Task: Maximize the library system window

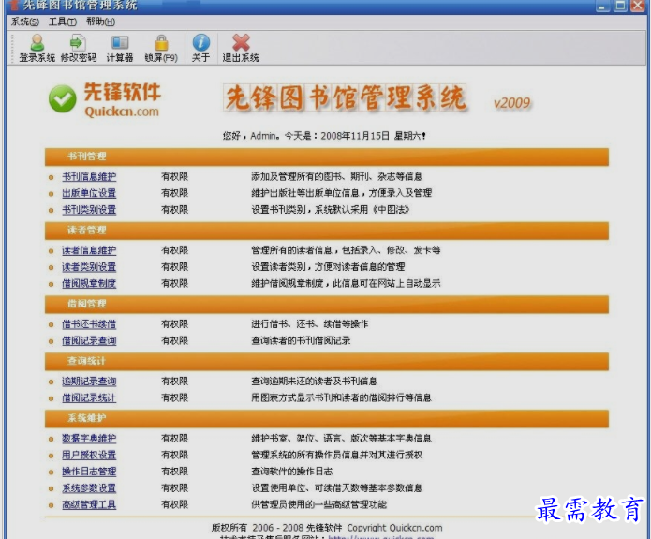Action: pos(620,6)
